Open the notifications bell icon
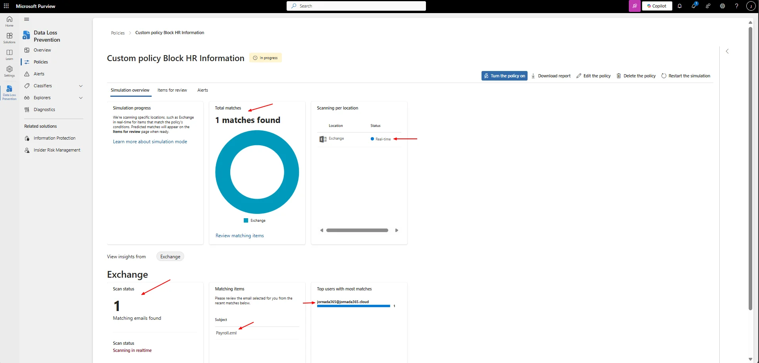The image size is (759, 363). pos(680,6)
